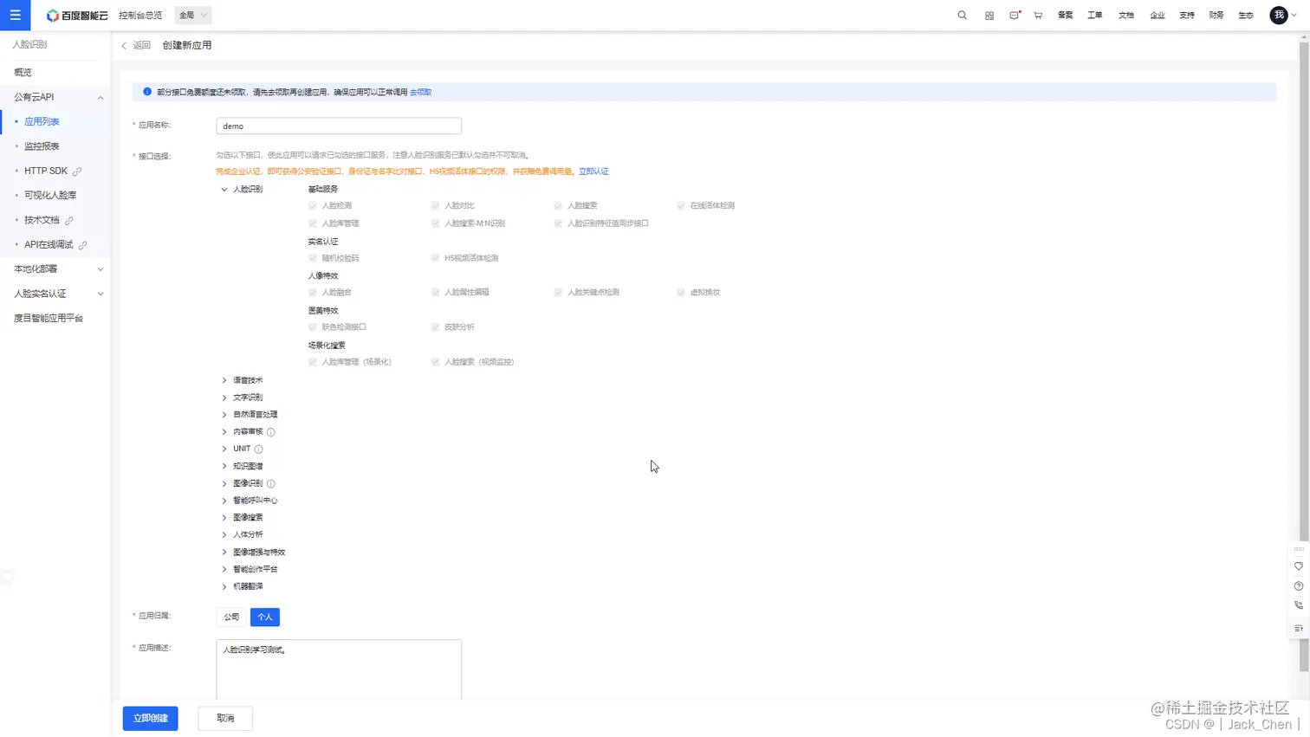1310x737 pixels.
Task: Open the shopping cart icon
Action: pos(1038,16)
